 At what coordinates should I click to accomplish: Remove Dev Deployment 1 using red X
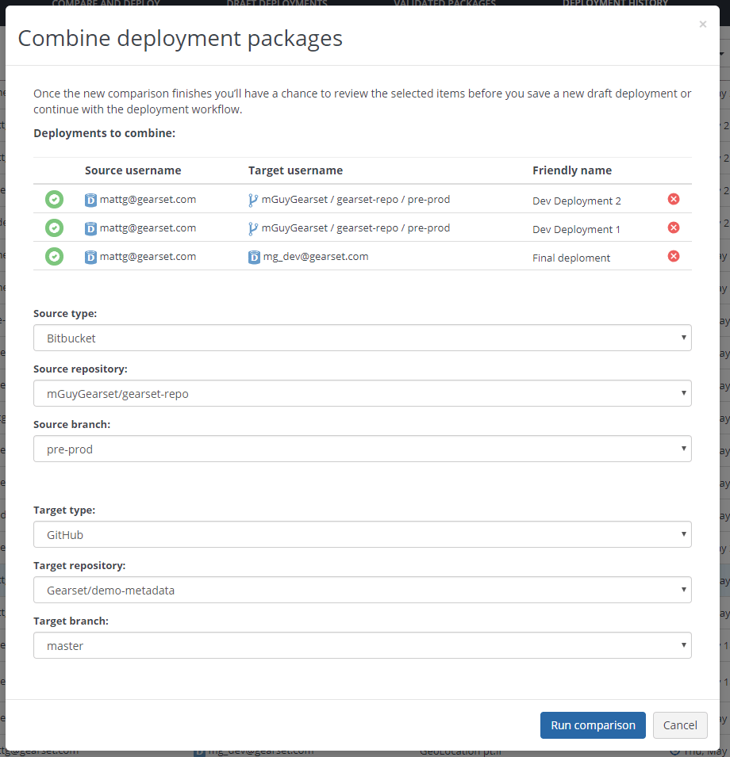tap(674, 227)
